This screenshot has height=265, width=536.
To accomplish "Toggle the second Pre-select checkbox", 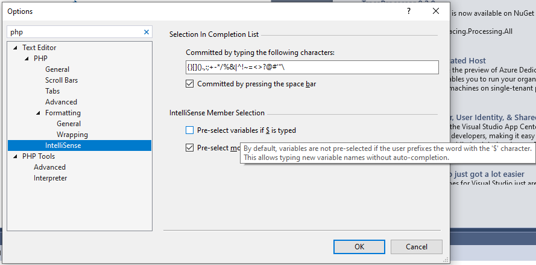I will [x=190, y=148].
